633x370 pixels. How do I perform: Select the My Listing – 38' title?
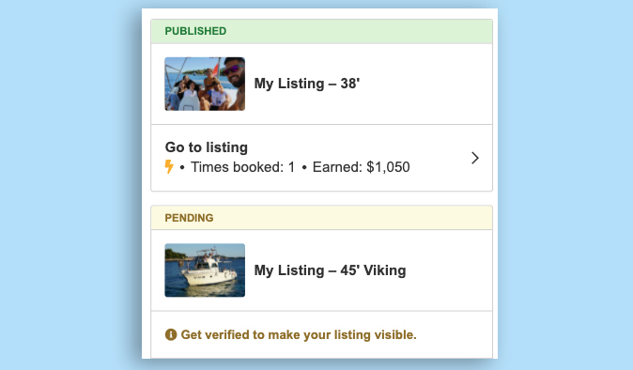[307, 84]
